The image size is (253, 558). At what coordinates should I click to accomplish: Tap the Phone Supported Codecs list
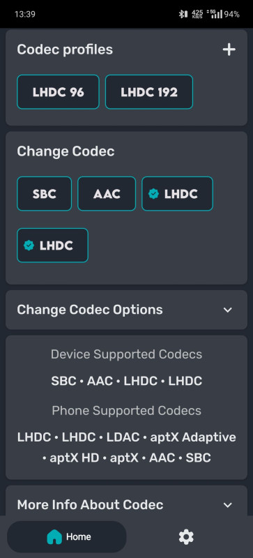pyautogui.click(x=126, y=448)
